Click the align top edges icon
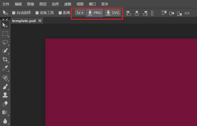197x126 pixels. [164, 13]
